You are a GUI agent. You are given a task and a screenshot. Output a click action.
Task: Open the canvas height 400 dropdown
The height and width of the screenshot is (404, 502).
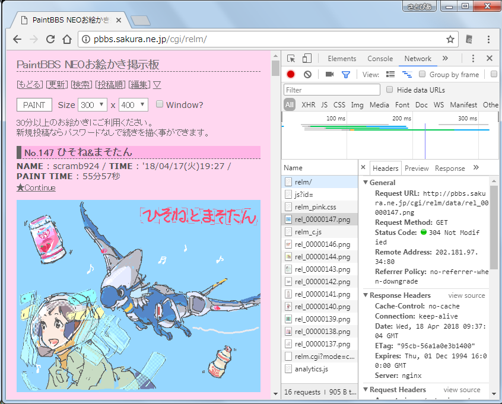pyautogui.click(x=133, y=104)
